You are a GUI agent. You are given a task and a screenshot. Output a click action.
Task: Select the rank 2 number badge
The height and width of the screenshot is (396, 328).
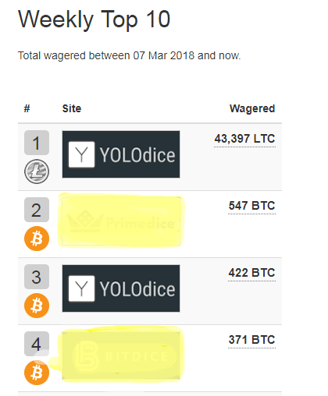(37, 210)
